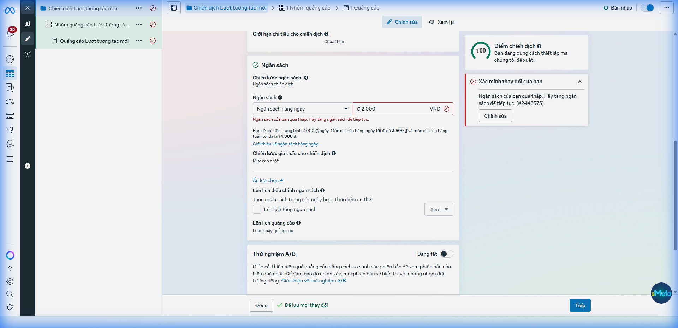Collapse the Xác minh thay đổi panel

tap(579, 82)
